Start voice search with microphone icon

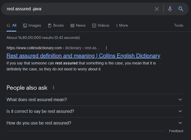[170, 9]
